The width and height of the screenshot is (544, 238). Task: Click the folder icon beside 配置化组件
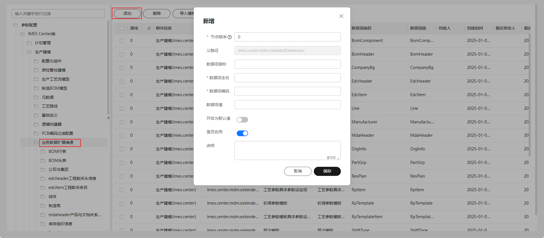tap(36, 61)
